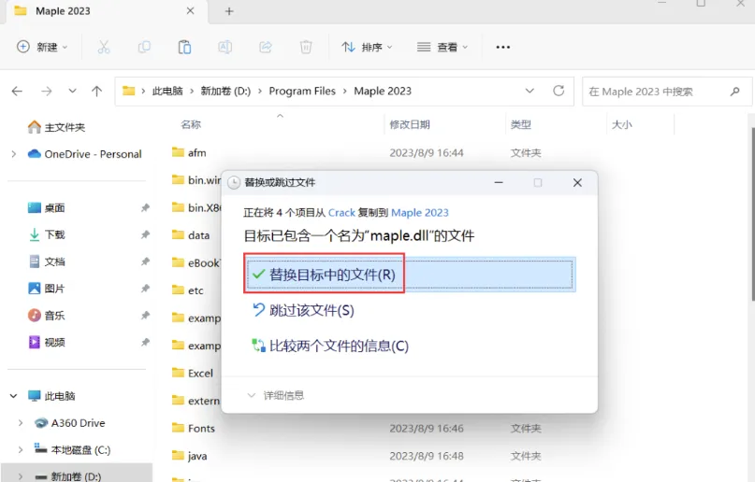Open Downloads (下载) quick access
The image size is (755, 482).
pyautogui.click(x=46, y=234)
